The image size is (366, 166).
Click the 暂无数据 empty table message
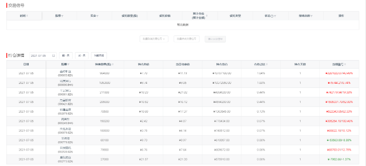(x=183, y=25)
